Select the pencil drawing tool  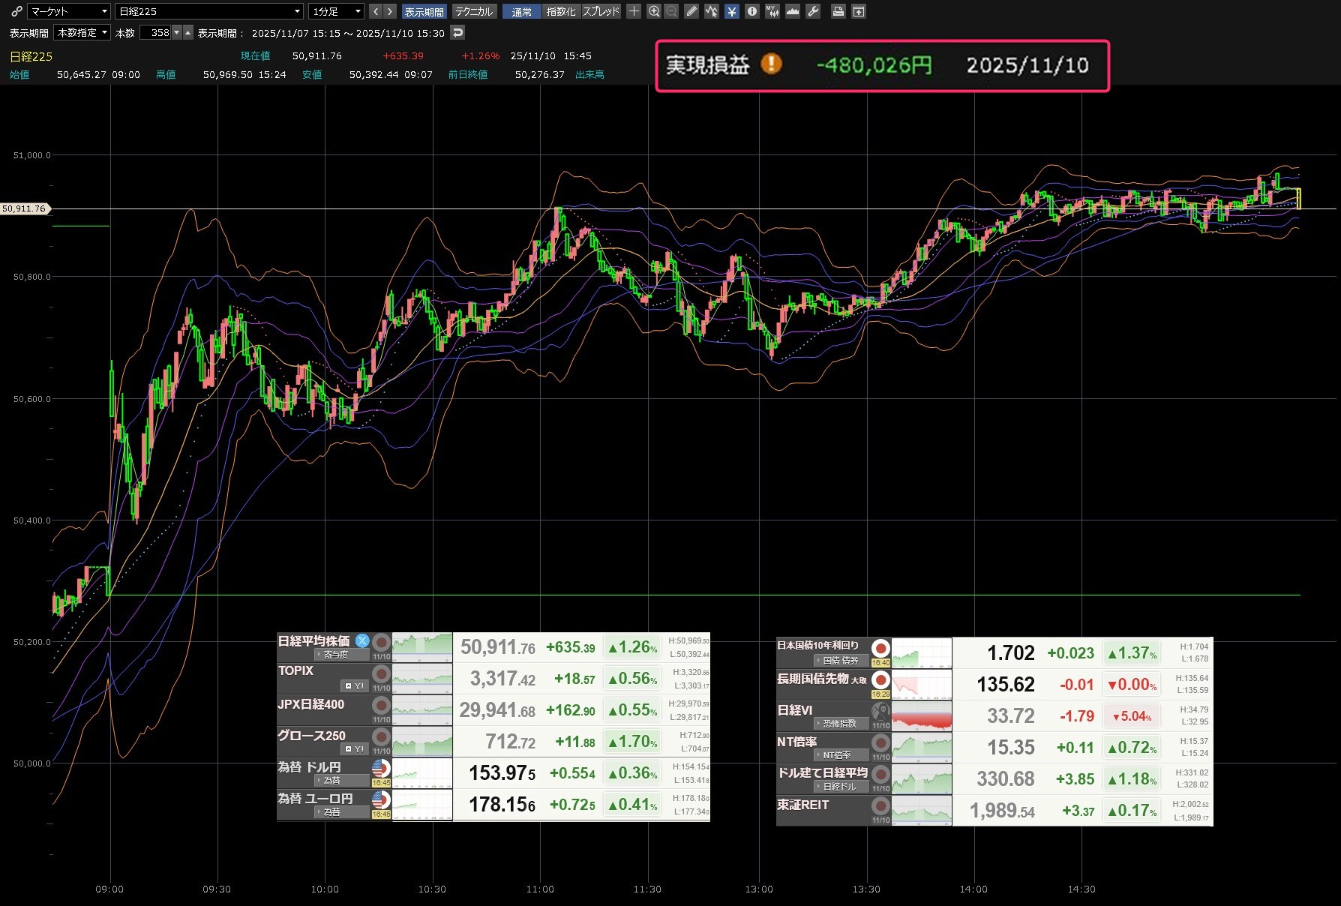tap(691, 11)
